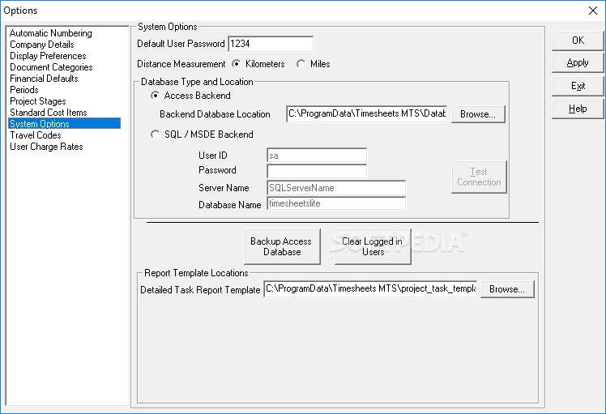Click the Server Name field
606x414 pixels.
tap(336, 188)
